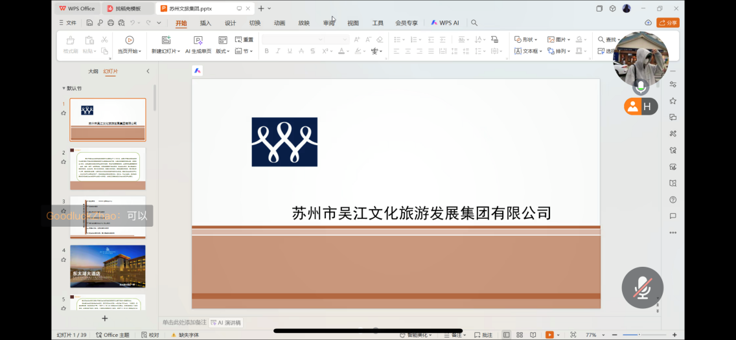Increase font size with A+ icon
The image size is (736, 340).
pyautogui.click(x=357, y=40)
